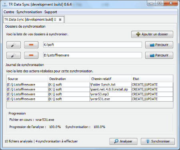The width and height of the screenshot is (180, 150).
Task: Remove the E:\Listoffreeware folder with minus button
Action: click(31, 55)
